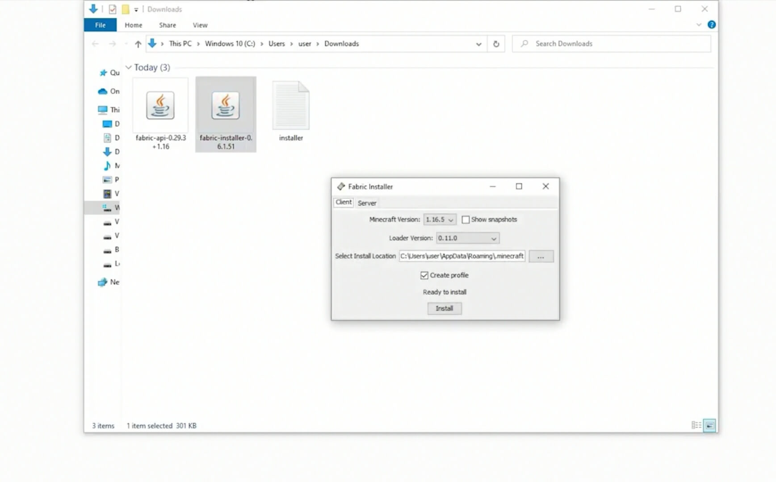The image size is (776, 482).
Task: Select OneDrive in the sidebar
Action: pyautogui.click(x=109, y=91)
